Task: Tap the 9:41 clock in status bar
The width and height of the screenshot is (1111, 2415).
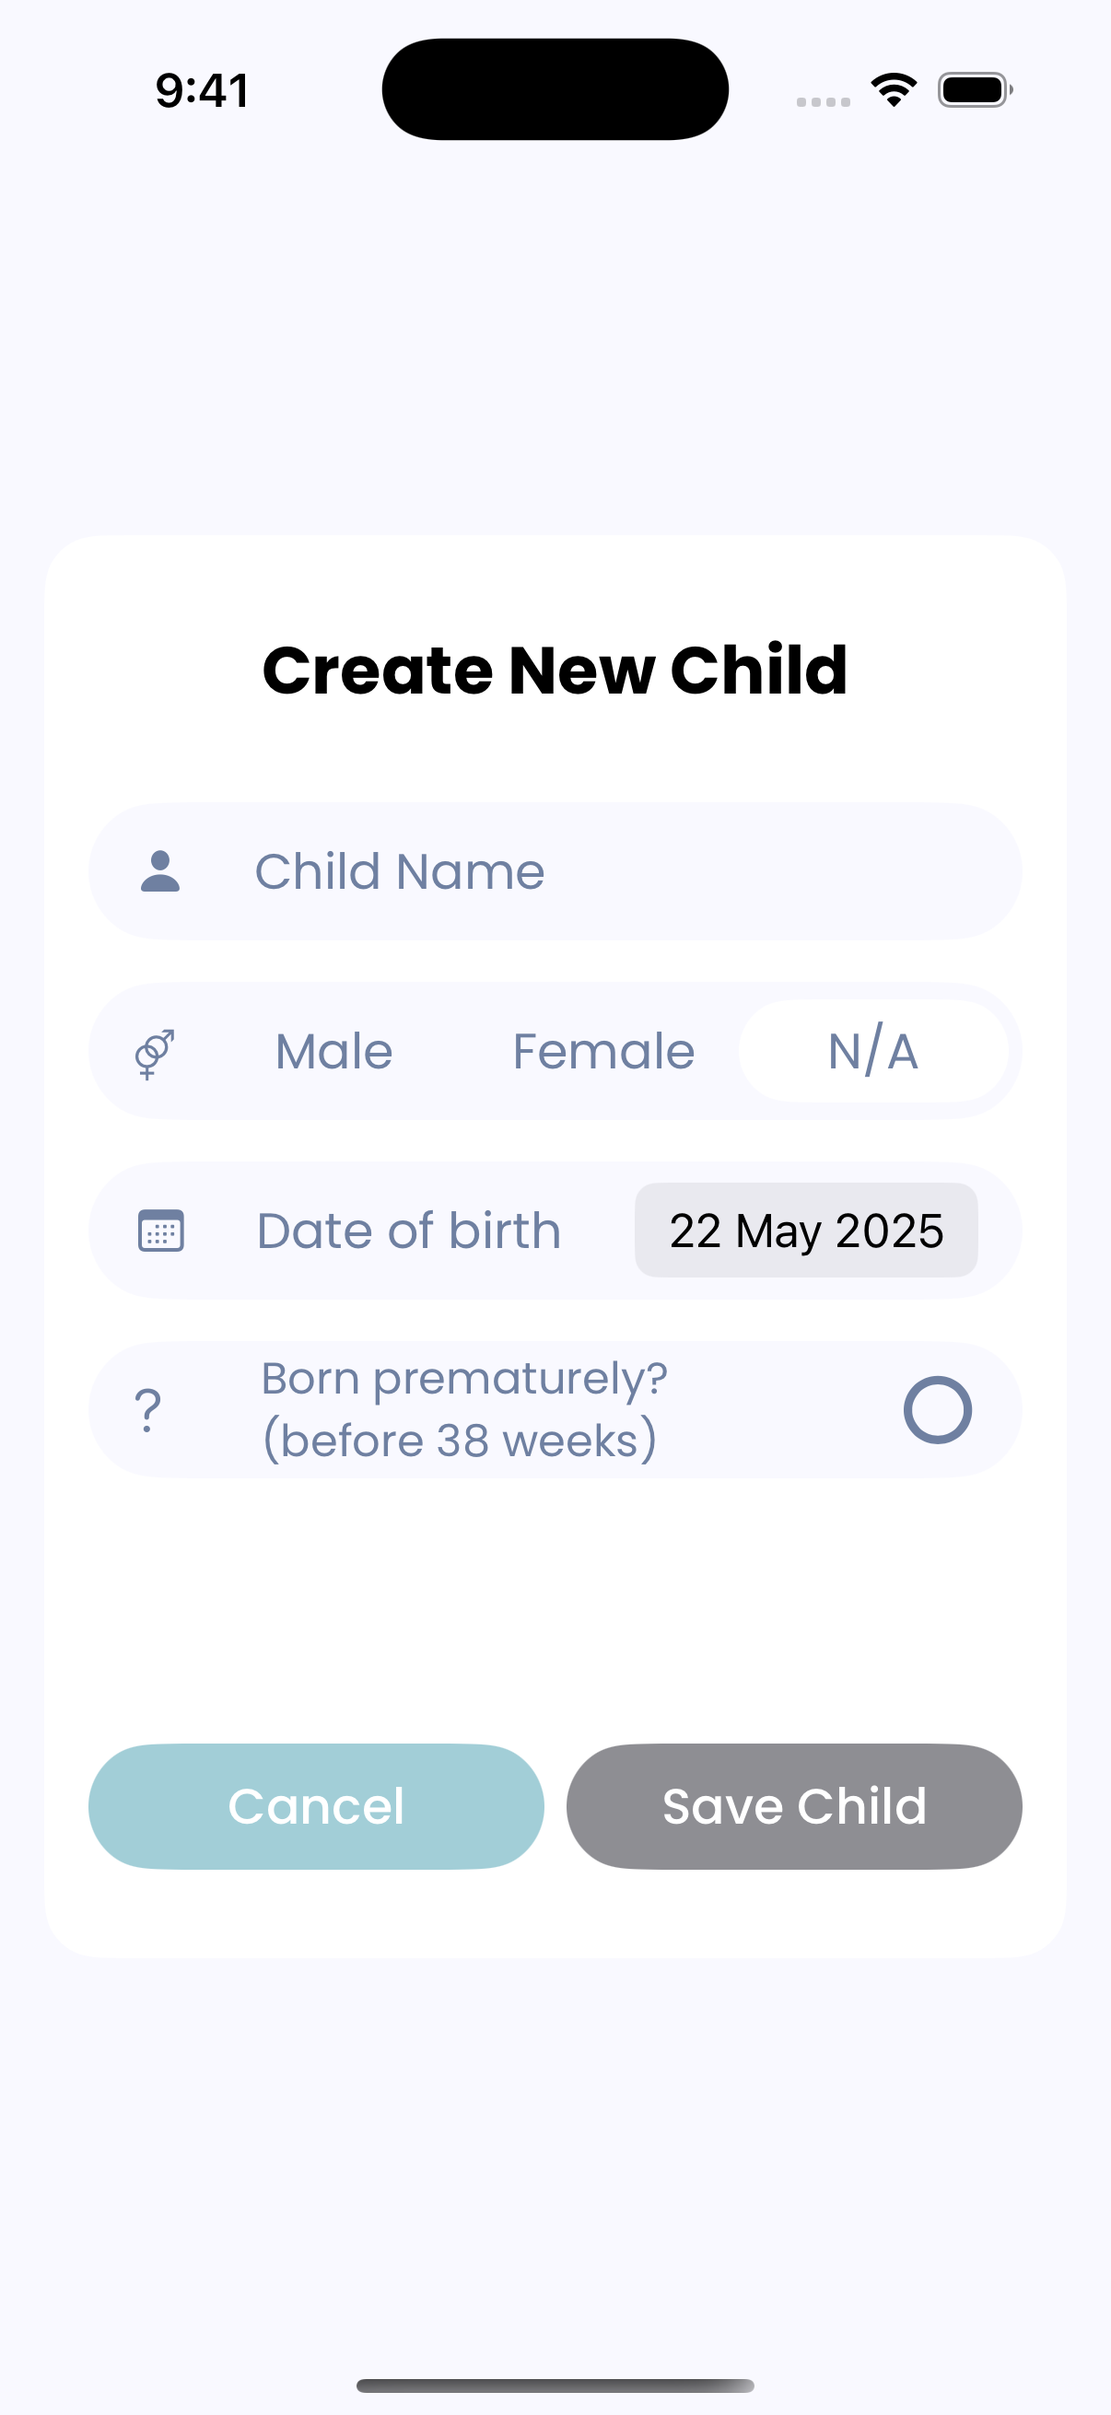Action: (x=203, y=91)
